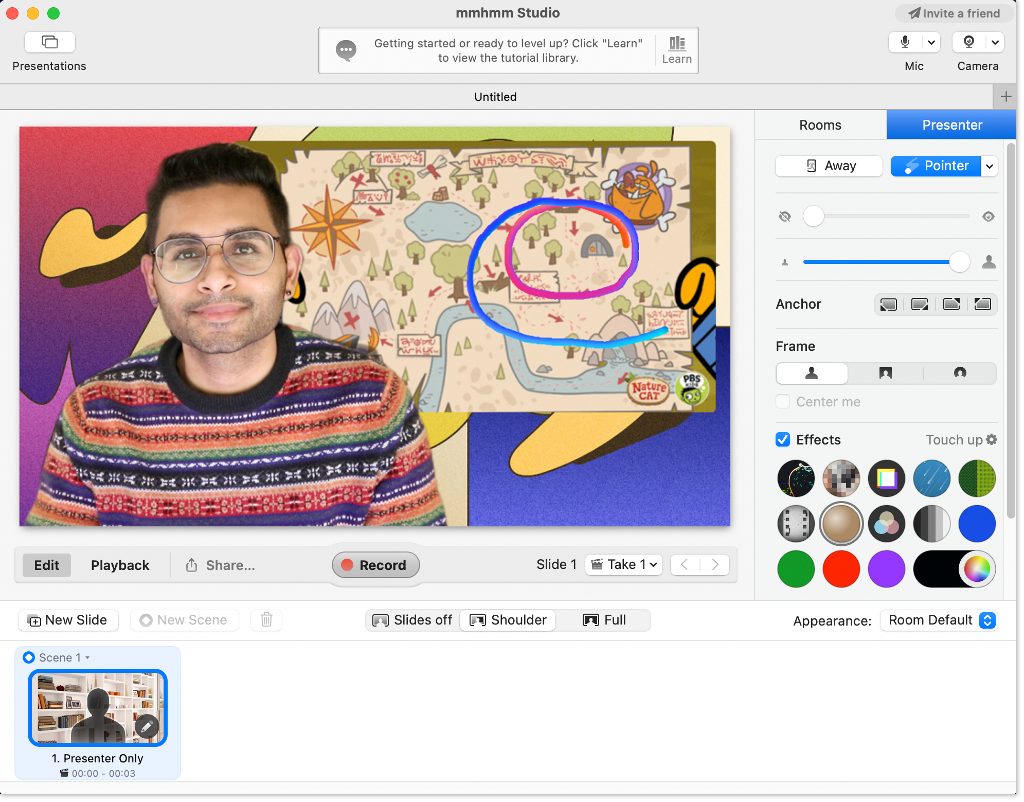The height and width of the screenshot is (802, 1024).
Task: Click the visible-eye opacity maximum icon
Action: 988,217
